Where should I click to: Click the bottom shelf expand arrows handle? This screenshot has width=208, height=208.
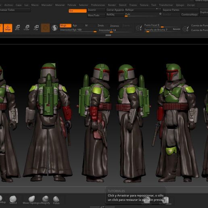[x=102, y=207]
